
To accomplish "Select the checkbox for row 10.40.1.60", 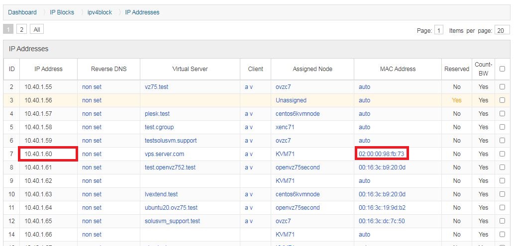I will [x=502, y=154].
